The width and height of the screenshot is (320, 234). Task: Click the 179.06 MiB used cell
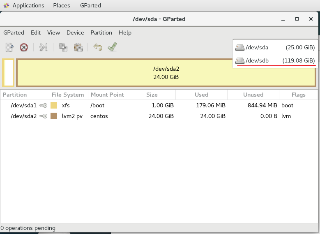click(x=211, y=105)
